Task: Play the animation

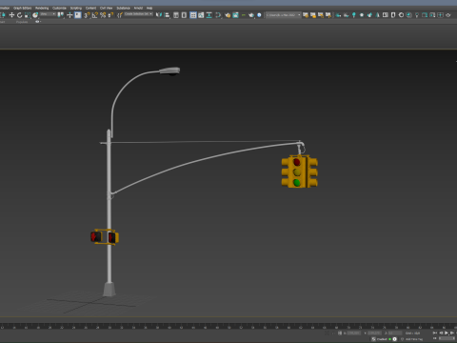Action: (447, 333)
